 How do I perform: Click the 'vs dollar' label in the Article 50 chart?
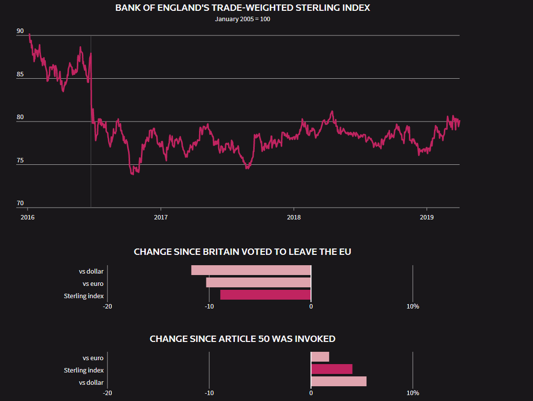[91, 382]
